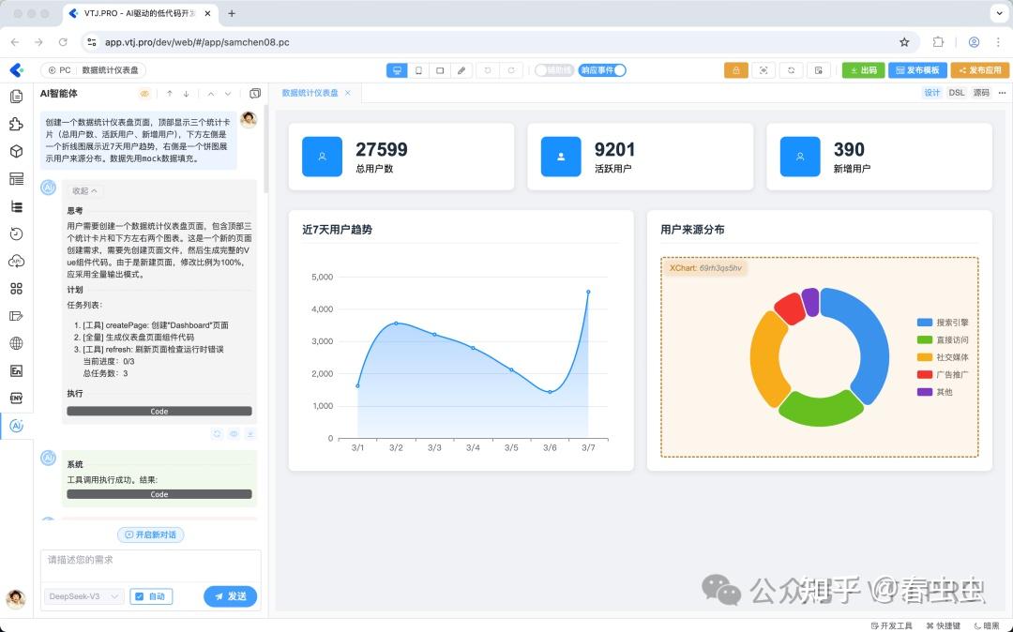
Task: Switch to desktop preview mode
Action: point(397,70)
